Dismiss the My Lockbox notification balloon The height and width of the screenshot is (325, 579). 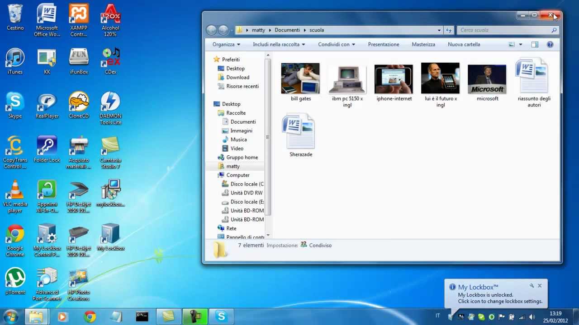tap(540, 286)
